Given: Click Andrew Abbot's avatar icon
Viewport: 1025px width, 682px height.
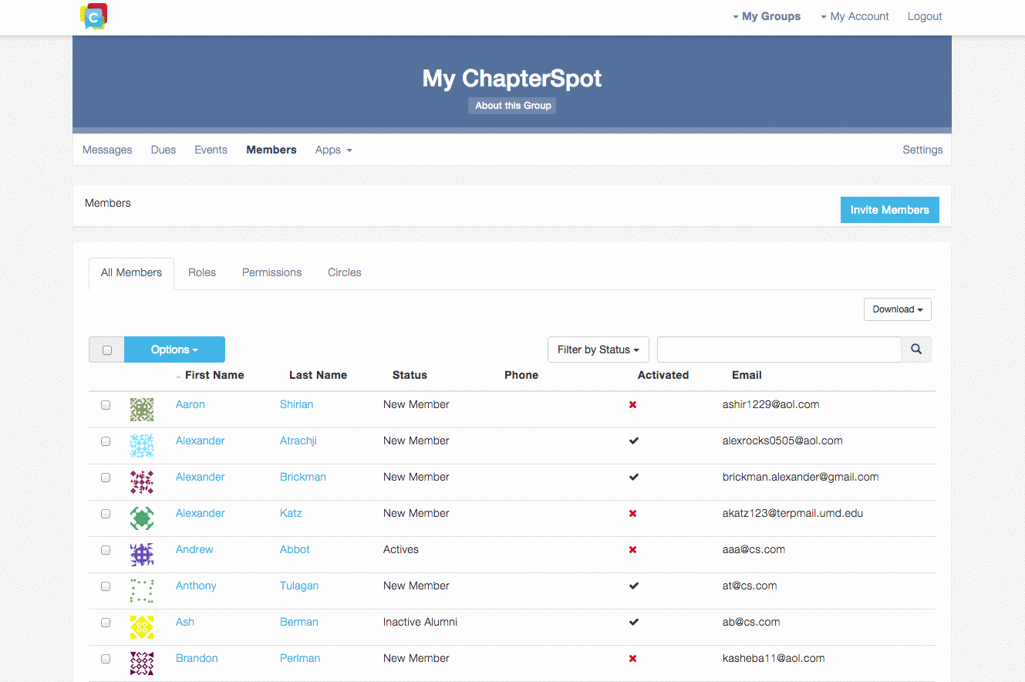Looking at the screenshot, I should pyautogui.click(x=142, y=555).
